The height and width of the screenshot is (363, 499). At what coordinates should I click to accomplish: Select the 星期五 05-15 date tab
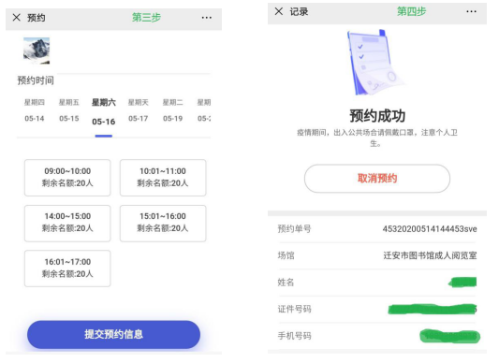pos(69,110)
